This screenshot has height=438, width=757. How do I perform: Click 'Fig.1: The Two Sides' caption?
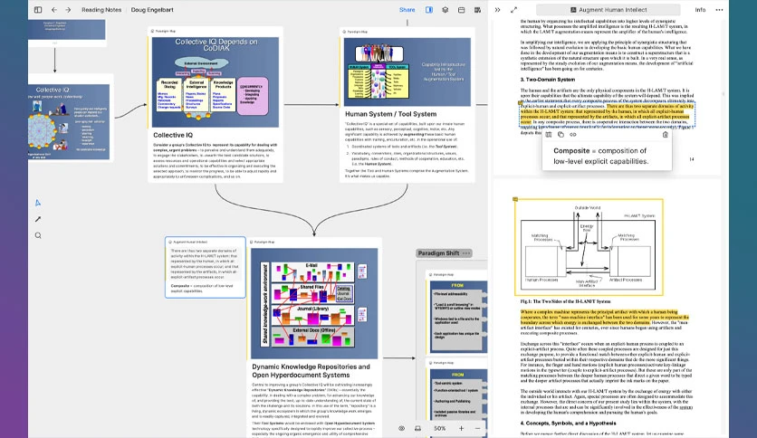pyautogui.click(x=565, y=301)
